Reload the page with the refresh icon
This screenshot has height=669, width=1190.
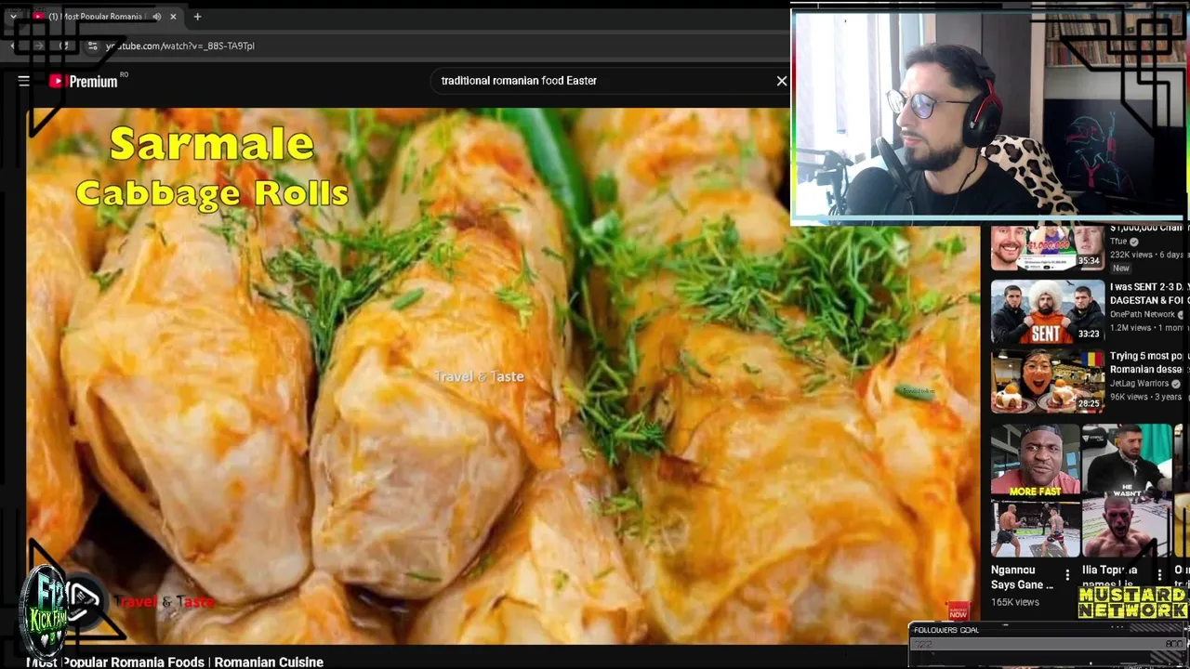pos(63,46)
